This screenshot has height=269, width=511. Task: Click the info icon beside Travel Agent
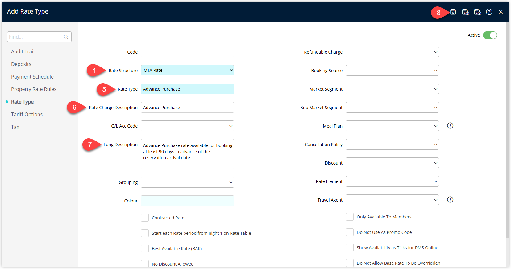pos(450,200)
